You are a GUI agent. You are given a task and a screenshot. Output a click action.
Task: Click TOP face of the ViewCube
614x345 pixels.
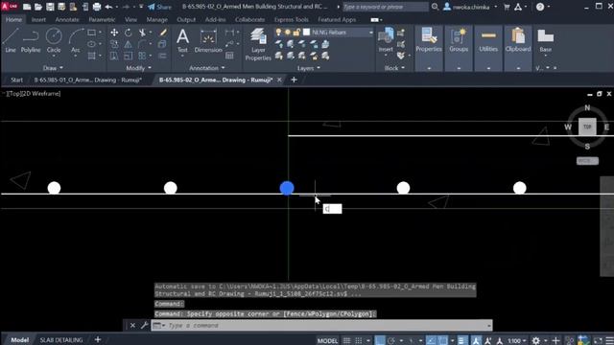tap(587, 126)
